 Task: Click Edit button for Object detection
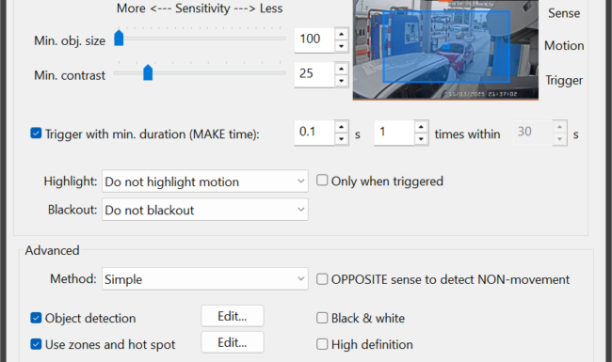[233, 316]
